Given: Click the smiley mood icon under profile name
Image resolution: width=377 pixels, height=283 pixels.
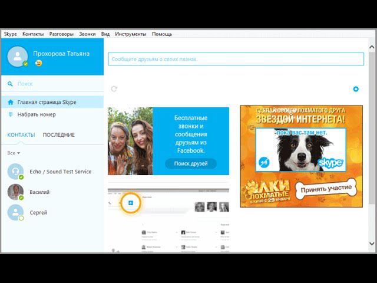Looking at the screenshot, I should (x=38, y=63).
